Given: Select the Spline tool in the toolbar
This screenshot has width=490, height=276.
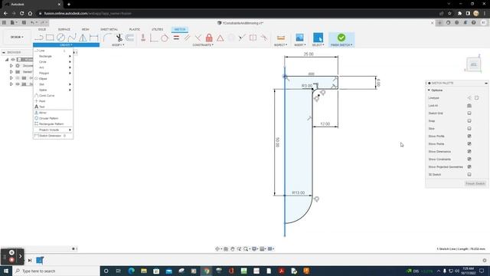Looking at the screenshot, I should click(72, 38).
